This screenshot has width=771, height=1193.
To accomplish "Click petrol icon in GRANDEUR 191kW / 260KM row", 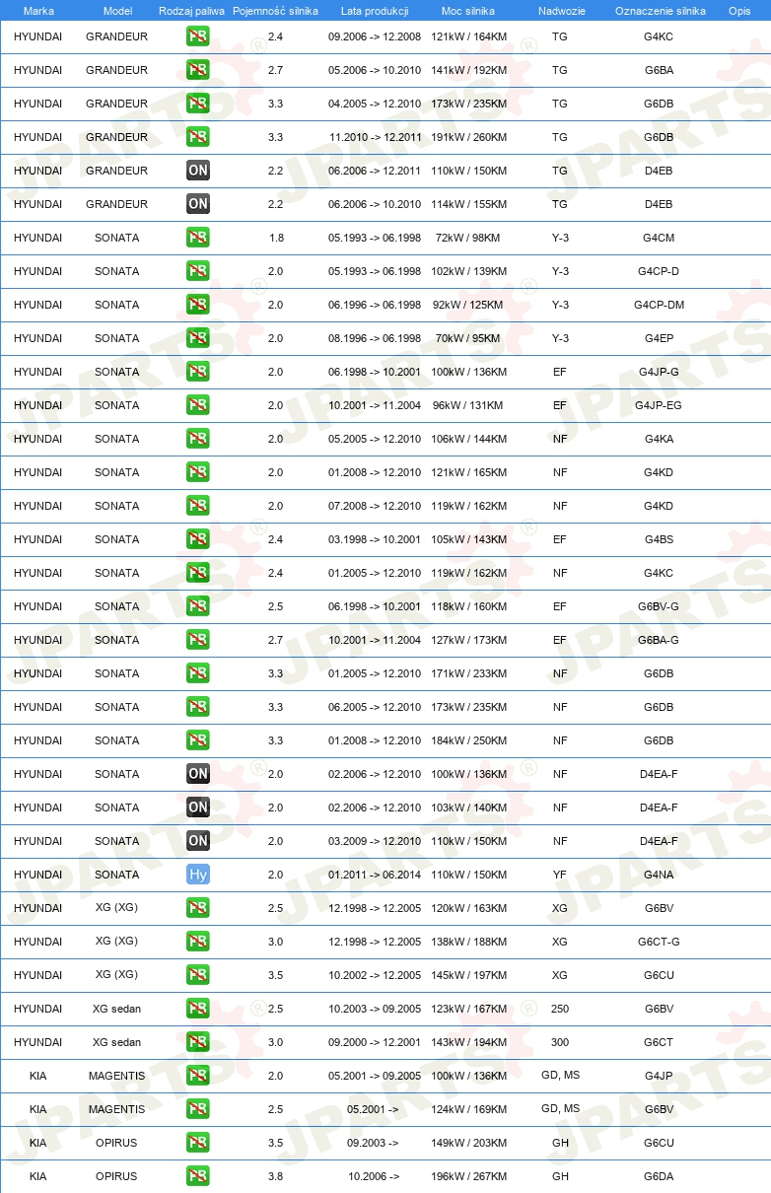I will (x=198, y=137).
